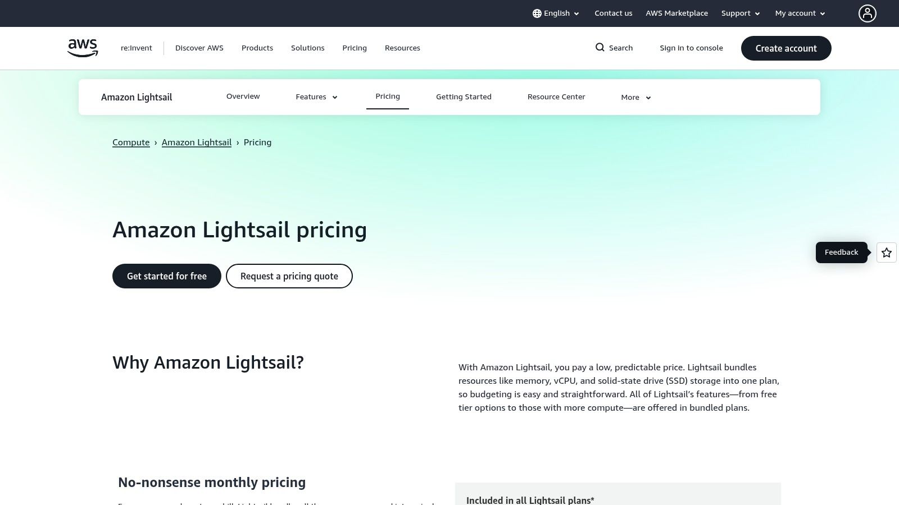Open the Resource Center section
The image size is (899, 505).
tap(556, 97)
